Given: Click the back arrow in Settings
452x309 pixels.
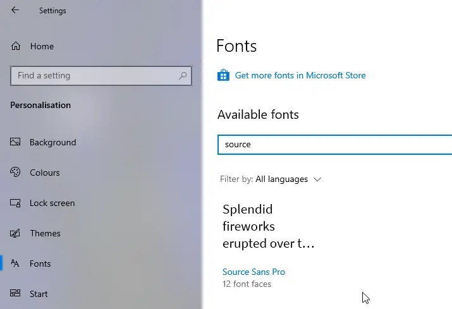Looking at the screenshot, I should (15, 10).
